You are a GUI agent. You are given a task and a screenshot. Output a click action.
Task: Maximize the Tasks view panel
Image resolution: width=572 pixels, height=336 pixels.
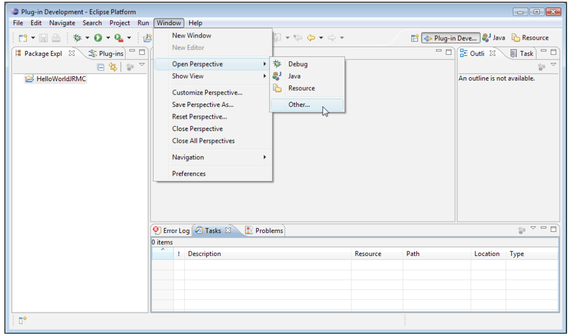coord(553,229)
